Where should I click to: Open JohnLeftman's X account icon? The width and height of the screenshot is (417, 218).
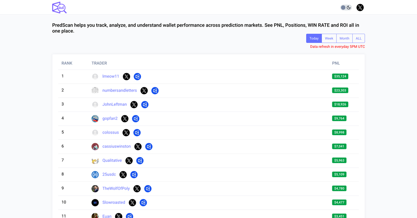coord(134,104)
